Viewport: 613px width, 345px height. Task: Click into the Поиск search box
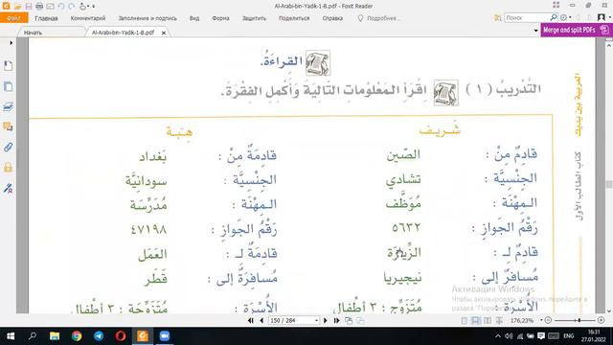click(527, 17)
